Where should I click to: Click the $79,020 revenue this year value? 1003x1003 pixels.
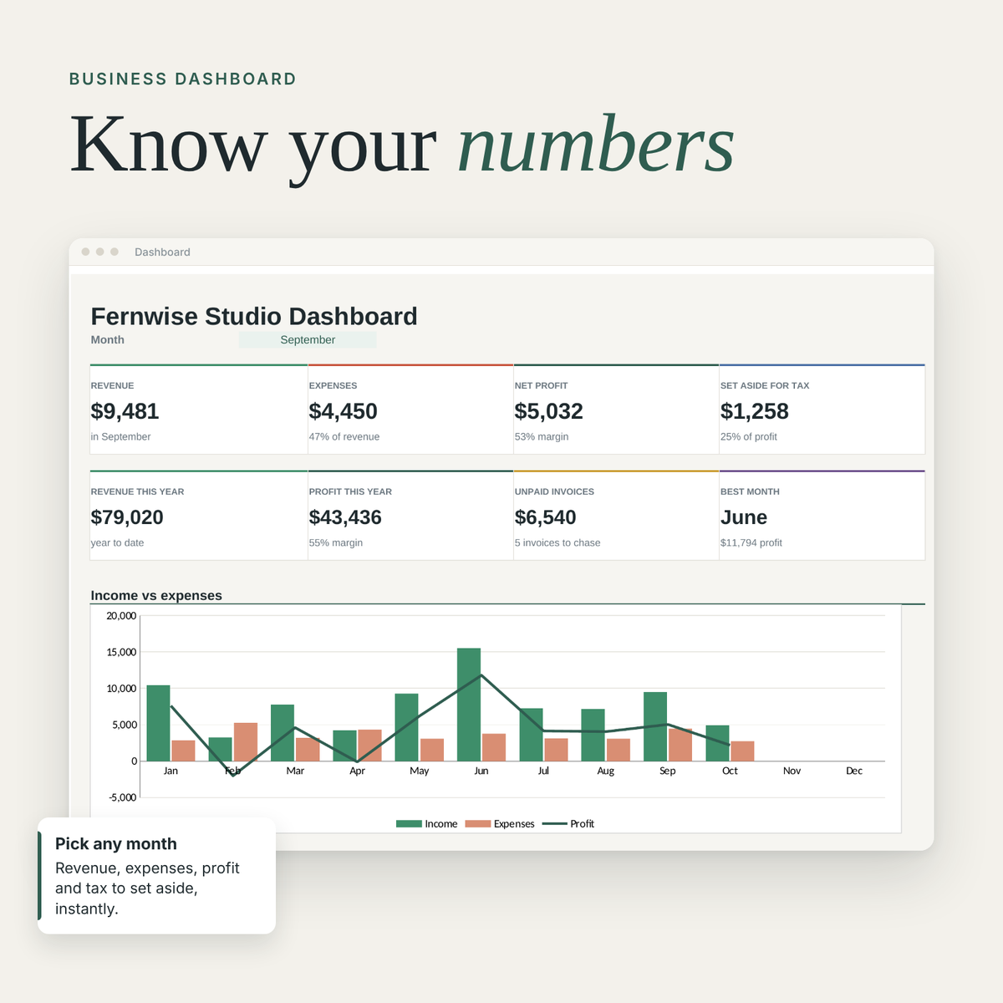[x=127, y=517]
